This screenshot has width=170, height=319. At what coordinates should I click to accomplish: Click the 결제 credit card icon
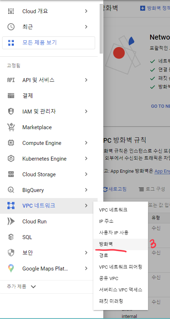11,96
